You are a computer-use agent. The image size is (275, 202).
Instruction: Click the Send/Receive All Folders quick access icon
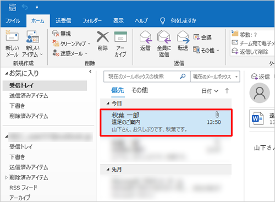click(x=12, y=7)
